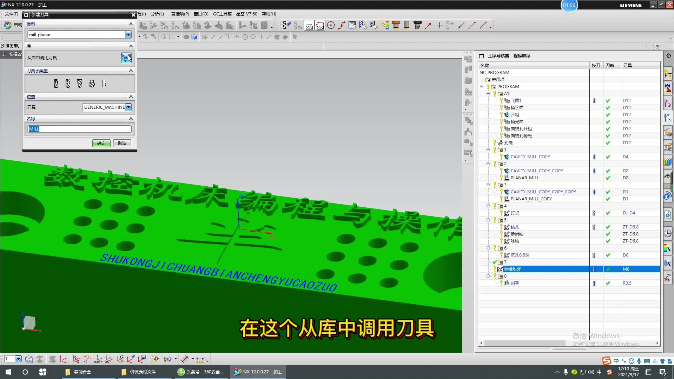Click the retrieve tool from library icon
Image resolution: width=674 pixels, height=379 pixels.
coord(126,58)
